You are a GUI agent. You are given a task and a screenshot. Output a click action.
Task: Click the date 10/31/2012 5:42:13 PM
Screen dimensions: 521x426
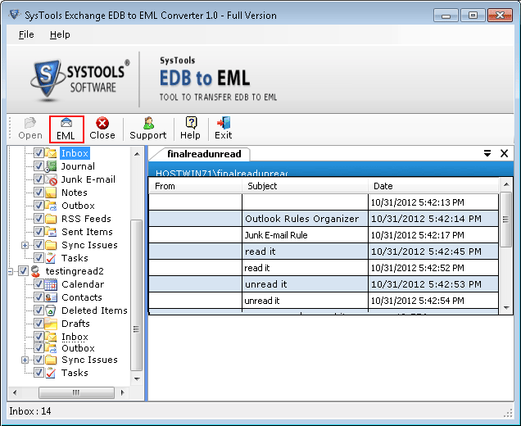click(x=417, y=202)
